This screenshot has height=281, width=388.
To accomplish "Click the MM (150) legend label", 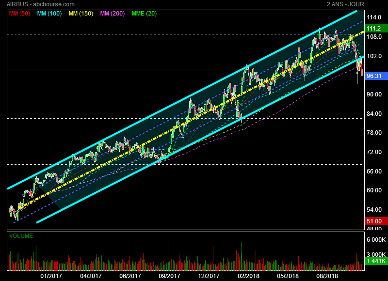I will coord(81,14).
